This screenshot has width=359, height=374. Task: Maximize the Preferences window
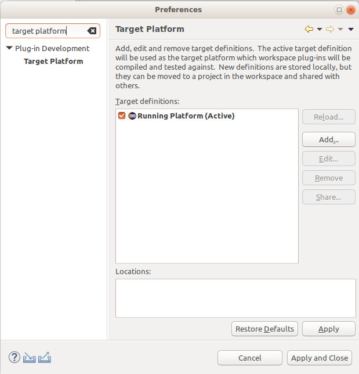[x=339, y=10]
